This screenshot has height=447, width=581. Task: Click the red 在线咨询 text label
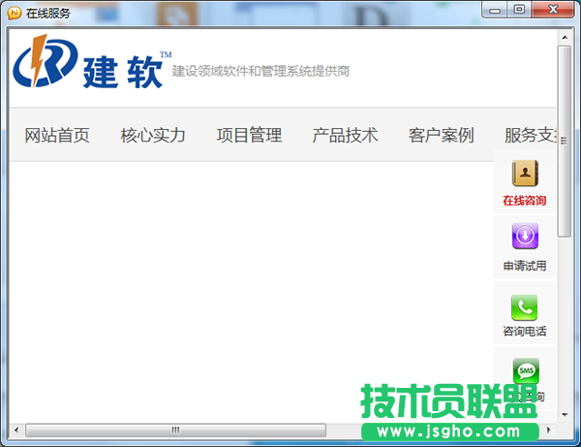[x=525, y=201]
